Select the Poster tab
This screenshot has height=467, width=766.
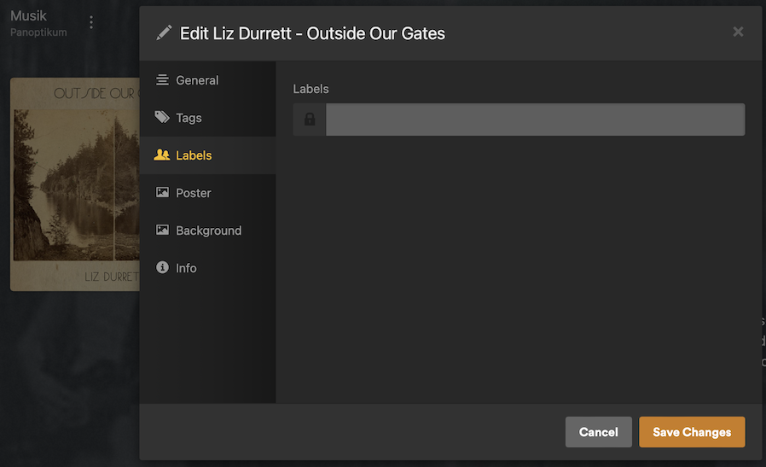coord(193,193)
